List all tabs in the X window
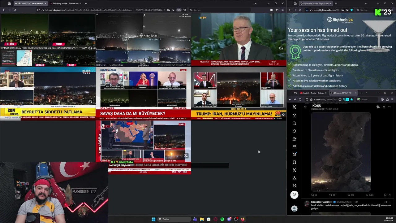Screen dimensions: 396x223 click(x=366, y=93)
